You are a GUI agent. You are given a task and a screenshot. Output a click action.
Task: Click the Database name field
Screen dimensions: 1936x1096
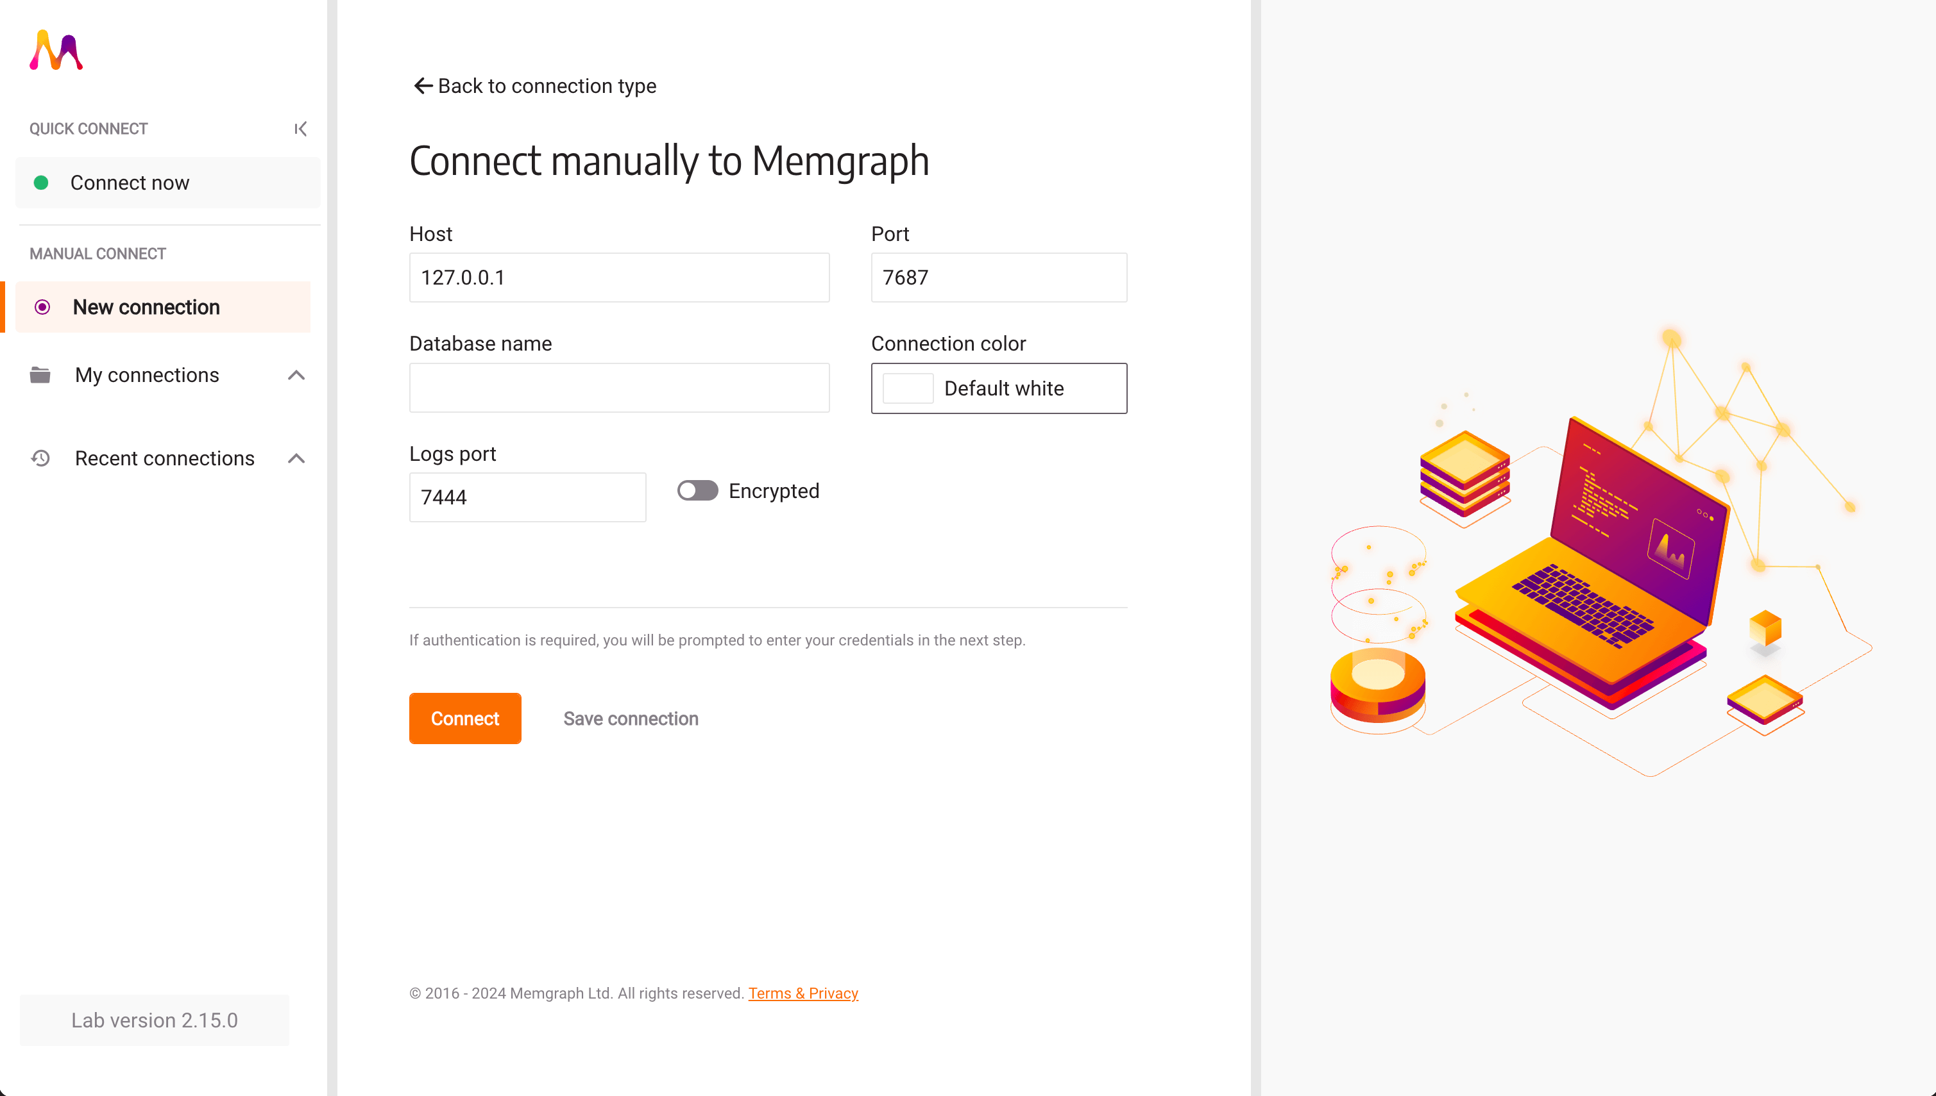[619, 388]
